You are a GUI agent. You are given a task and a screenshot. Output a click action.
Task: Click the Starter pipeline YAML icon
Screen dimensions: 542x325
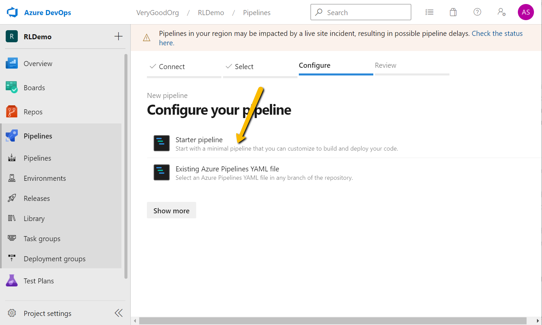(162, 143)
